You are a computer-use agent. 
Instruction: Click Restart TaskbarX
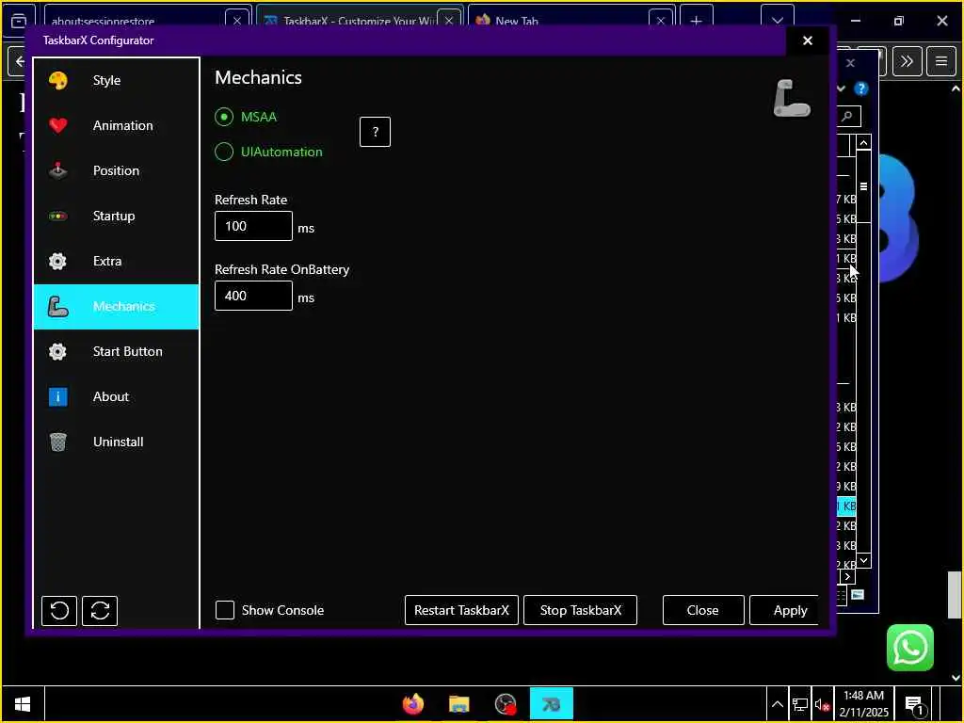coord(461,610)
